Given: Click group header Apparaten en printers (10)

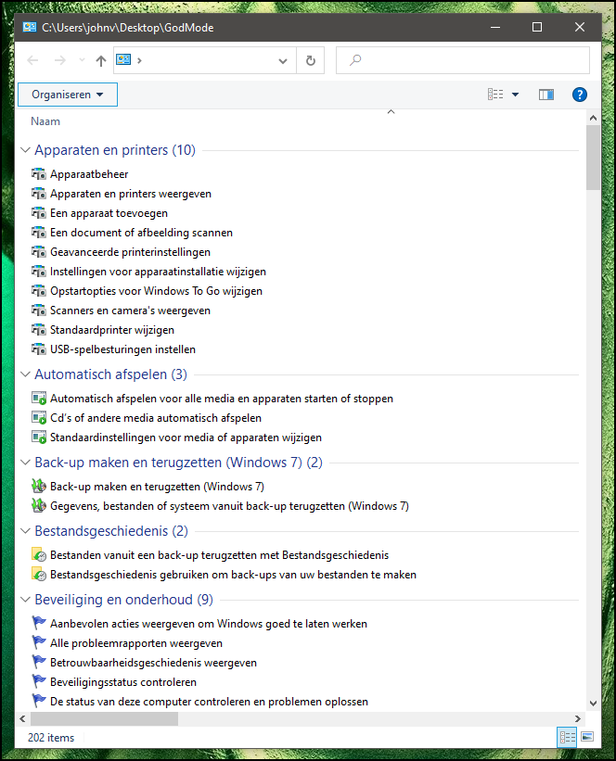Looking at the screenshot, I should [115, 150].
